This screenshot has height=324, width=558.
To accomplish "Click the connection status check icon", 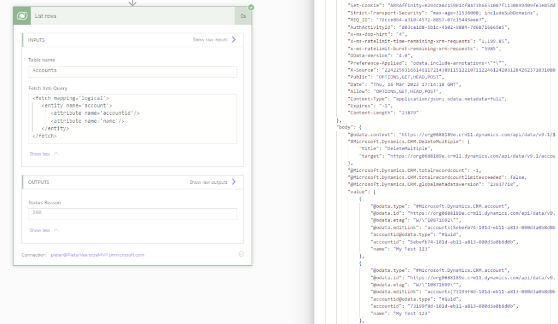I will [241, 254].
